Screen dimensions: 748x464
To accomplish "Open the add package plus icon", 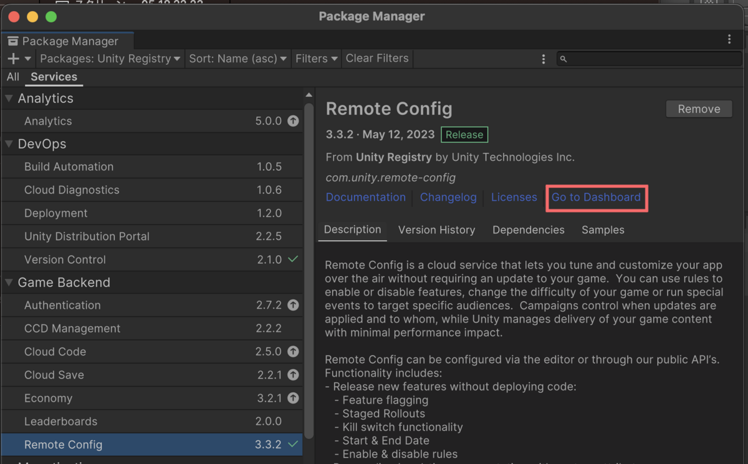I will point(12,58).
